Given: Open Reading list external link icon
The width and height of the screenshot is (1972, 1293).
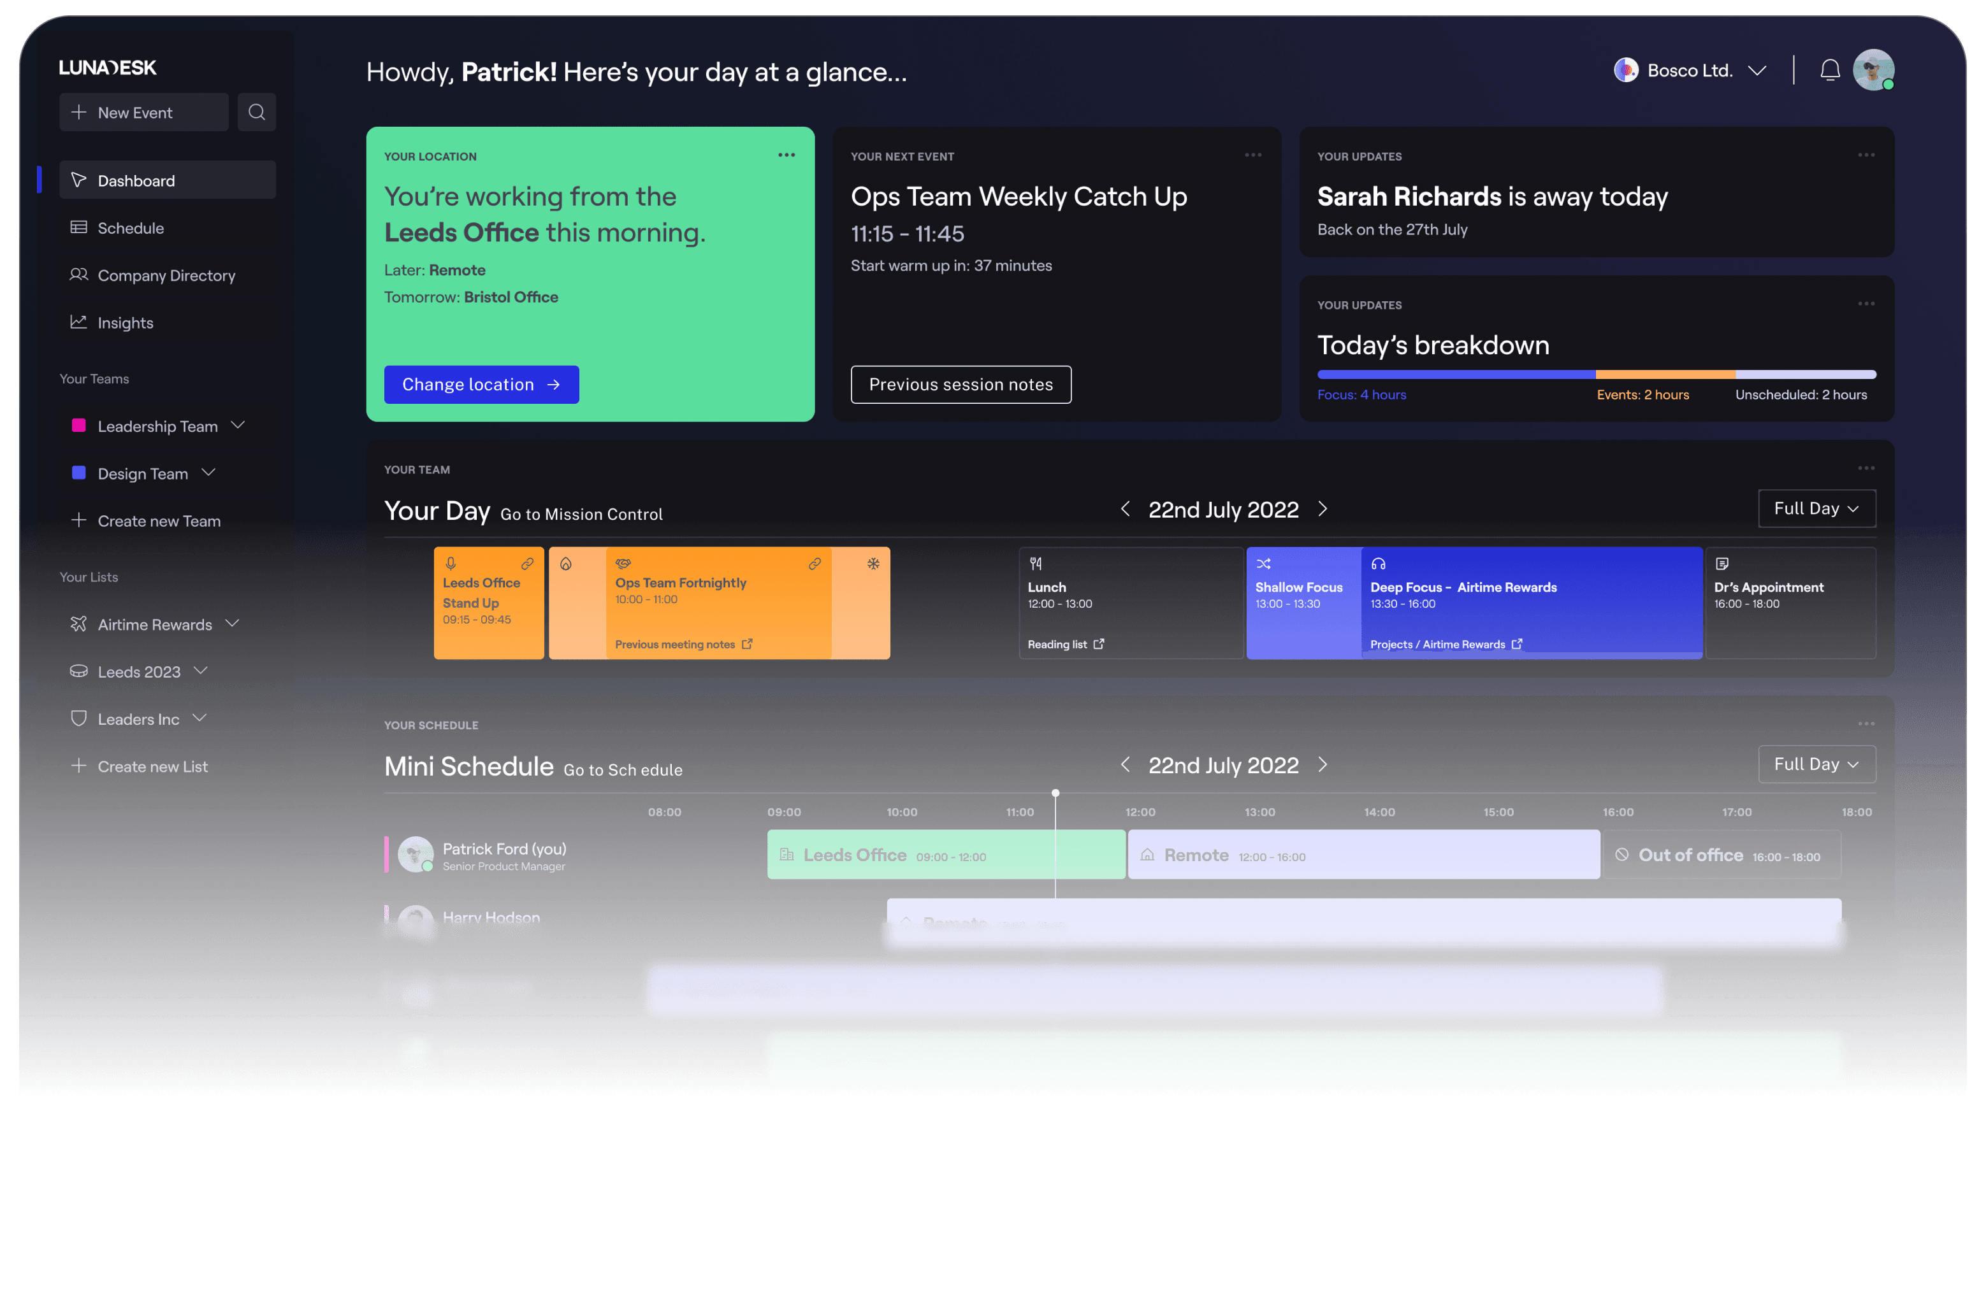Looking at the screenshot, I should (x=1099, y=644).
